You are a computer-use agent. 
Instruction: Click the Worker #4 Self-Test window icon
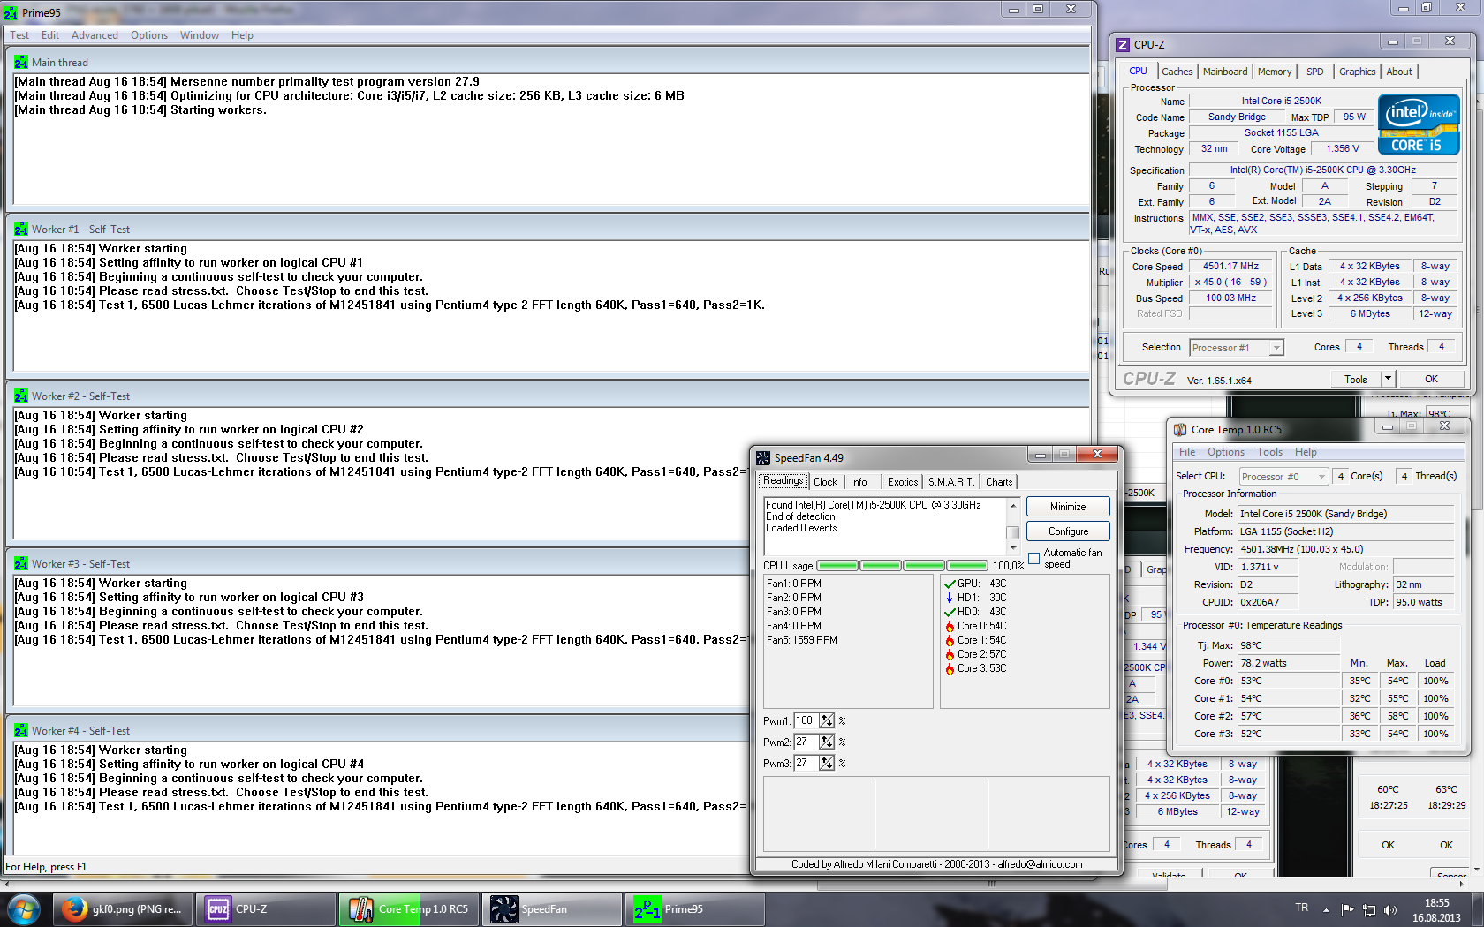point(21,731)
